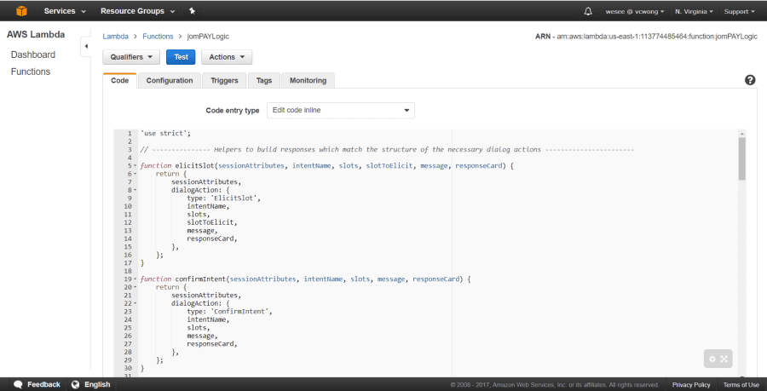Click type: 'ConfirmIntent' in the code
This screenshot has width=767, height=391.
[229, 311]
